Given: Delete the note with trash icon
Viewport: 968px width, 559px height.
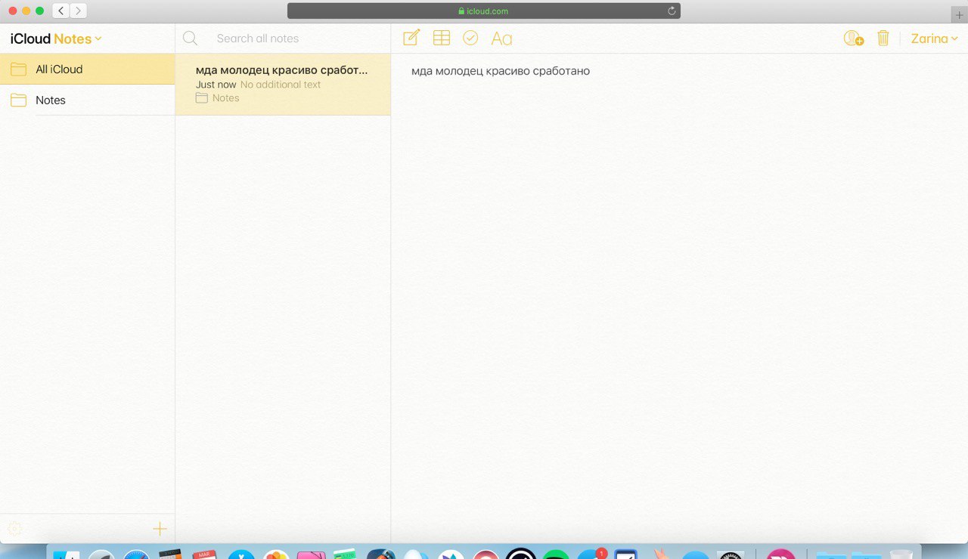Looking at the screenshot, I should point(883,38).
